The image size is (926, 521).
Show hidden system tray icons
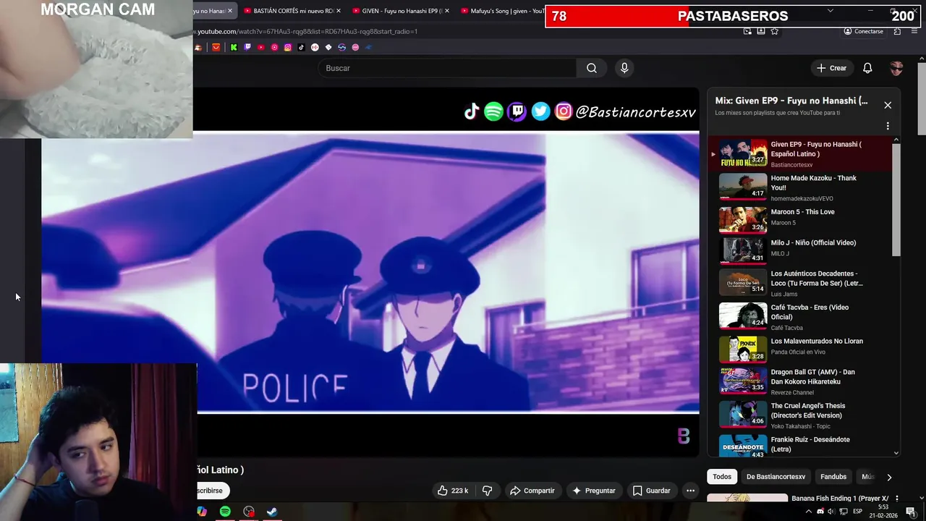tap(809, 512)
